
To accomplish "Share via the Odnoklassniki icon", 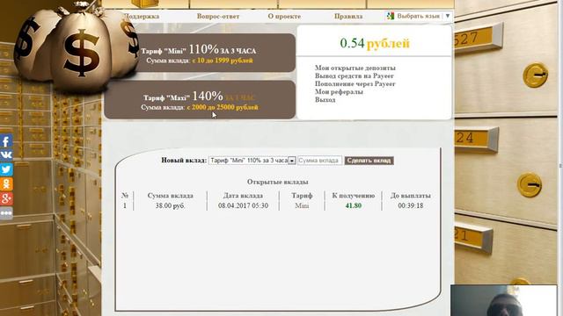I will 6,183.
